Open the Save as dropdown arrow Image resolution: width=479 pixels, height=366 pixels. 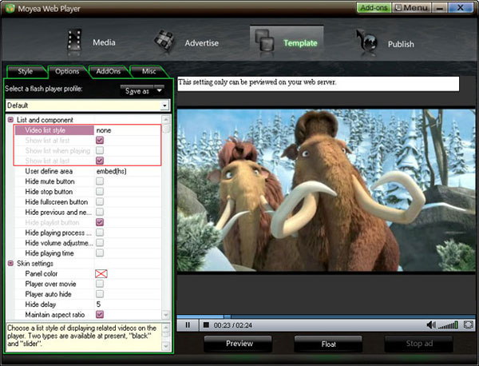[159, 90]
